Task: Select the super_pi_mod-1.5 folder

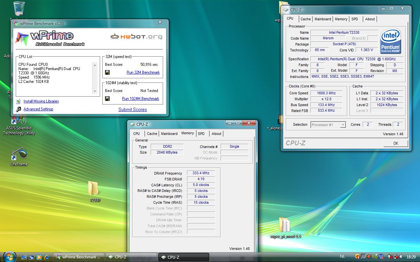Action: 285,227
